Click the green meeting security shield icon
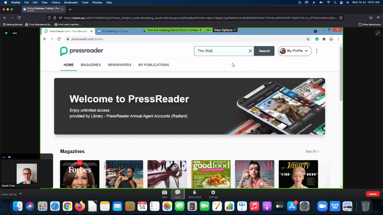 pyautogui.click(x=6, y=33)
